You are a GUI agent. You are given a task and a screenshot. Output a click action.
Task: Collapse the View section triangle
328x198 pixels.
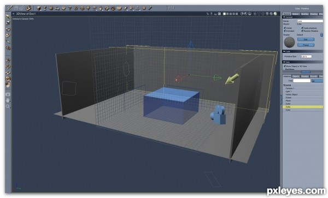point(284,62)
